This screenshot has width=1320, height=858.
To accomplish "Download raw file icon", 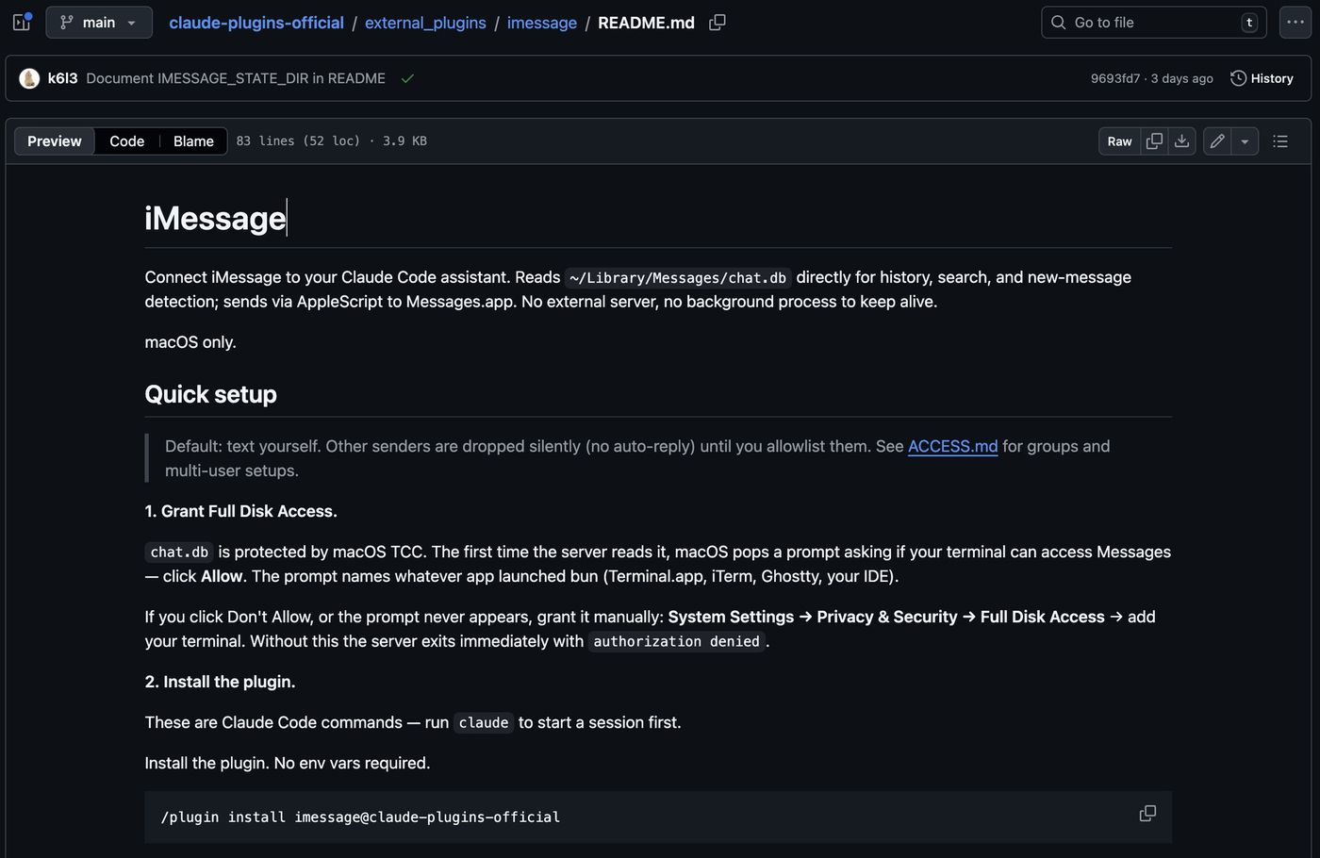I will (1181, 141).
